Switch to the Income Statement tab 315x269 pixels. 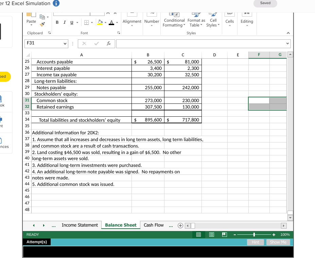click(80, 225)
